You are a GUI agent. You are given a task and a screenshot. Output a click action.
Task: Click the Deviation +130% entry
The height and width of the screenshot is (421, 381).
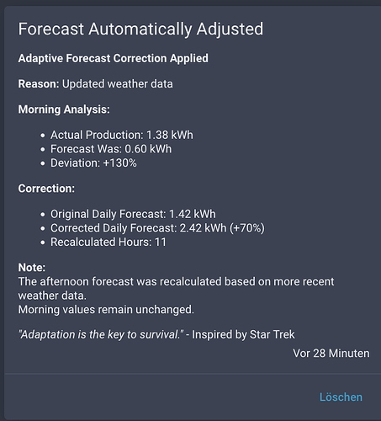coord(93,163)
